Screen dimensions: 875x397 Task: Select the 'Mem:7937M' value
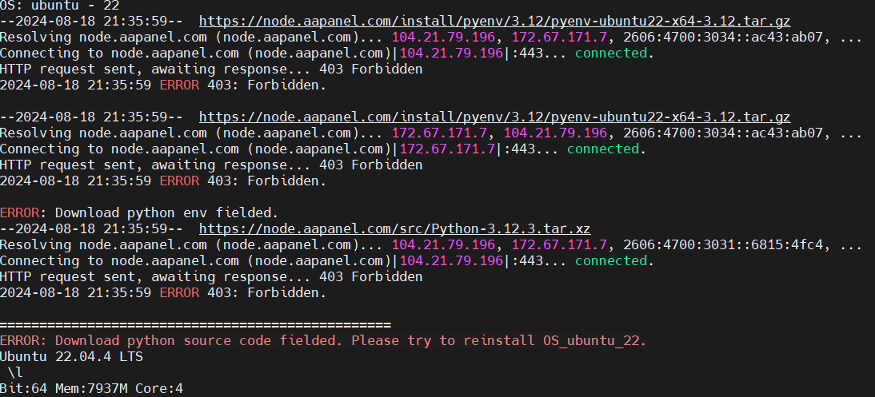coord(91,389)
